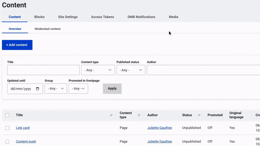This screenshot has width=260, height=146.
Task: Switch to the Blocks tab
Action: [39, 17]
